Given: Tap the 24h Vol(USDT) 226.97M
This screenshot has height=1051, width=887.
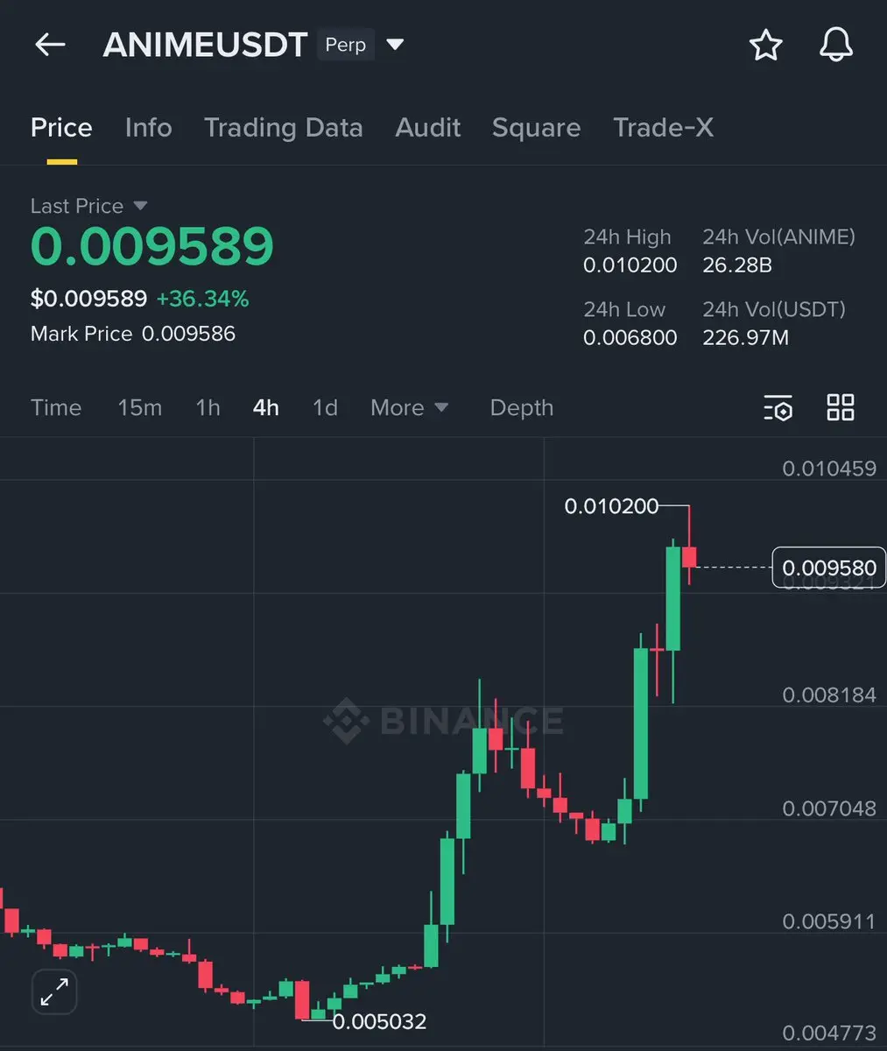Looking at the screenshot, I should [745, 337].
